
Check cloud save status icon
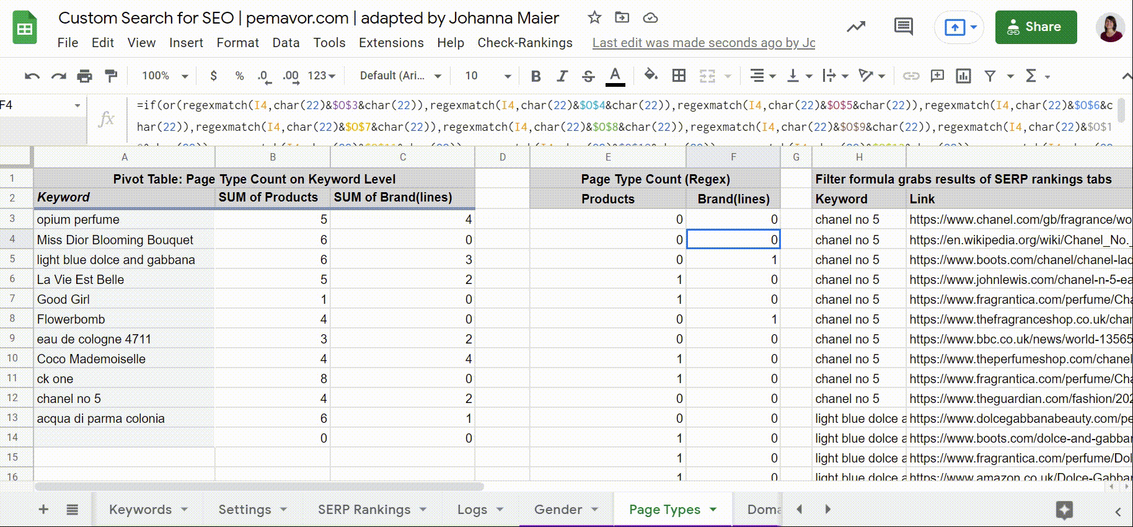[x=650, y=18]
